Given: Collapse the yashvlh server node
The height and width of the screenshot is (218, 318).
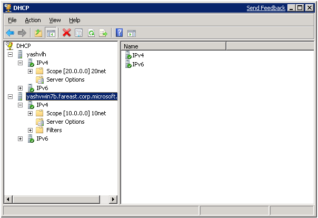Looking at the screenshot, I should point(11,54).
